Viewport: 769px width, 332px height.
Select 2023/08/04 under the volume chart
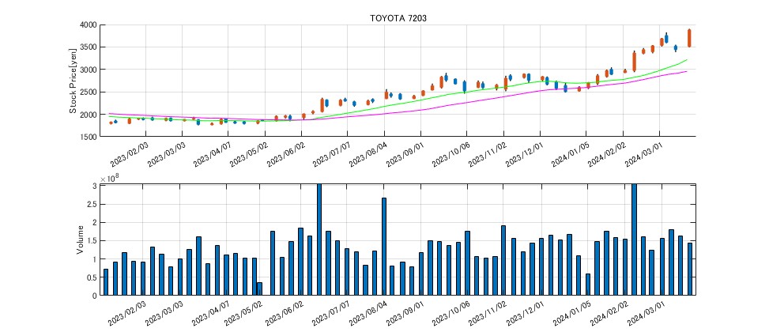[368, 313]
